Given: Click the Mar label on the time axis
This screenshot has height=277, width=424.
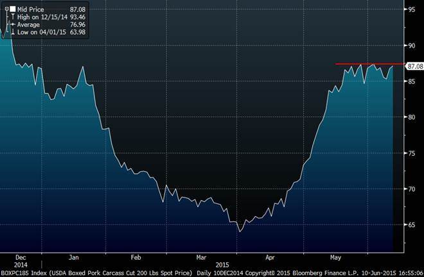Looking at the screenshot, I should pyautogui.click(x=203, y=256).
